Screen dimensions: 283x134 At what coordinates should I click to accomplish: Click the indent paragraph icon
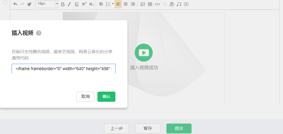click(x=101, y=4)
